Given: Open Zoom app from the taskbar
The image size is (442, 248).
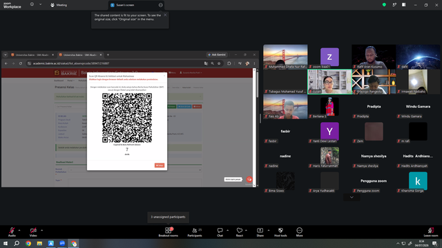Looking at the screenshot, I should click(62, 243).
